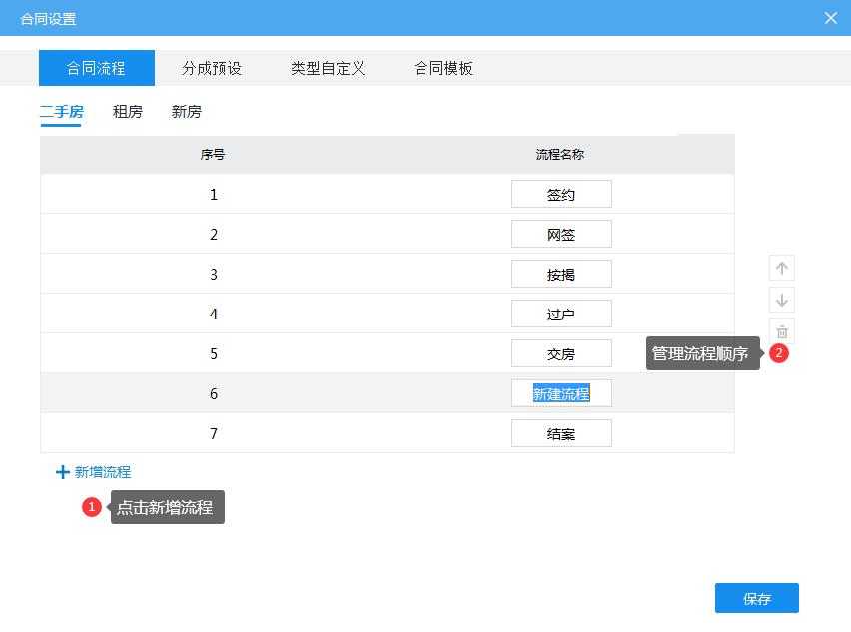Click the 新建流程 input field
The width and height of the screenshot is (851, 632).
pos(561,393)
